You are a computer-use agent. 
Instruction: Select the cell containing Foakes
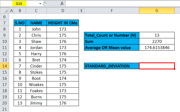36,91
